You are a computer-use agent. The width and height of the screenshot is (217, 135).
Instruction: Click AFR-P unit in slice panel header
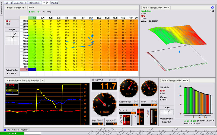pos(186,80)
